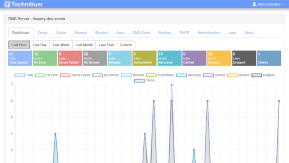Open the Cache tab
This screenshot has width=289, height=163.
[x=61, y=33]
